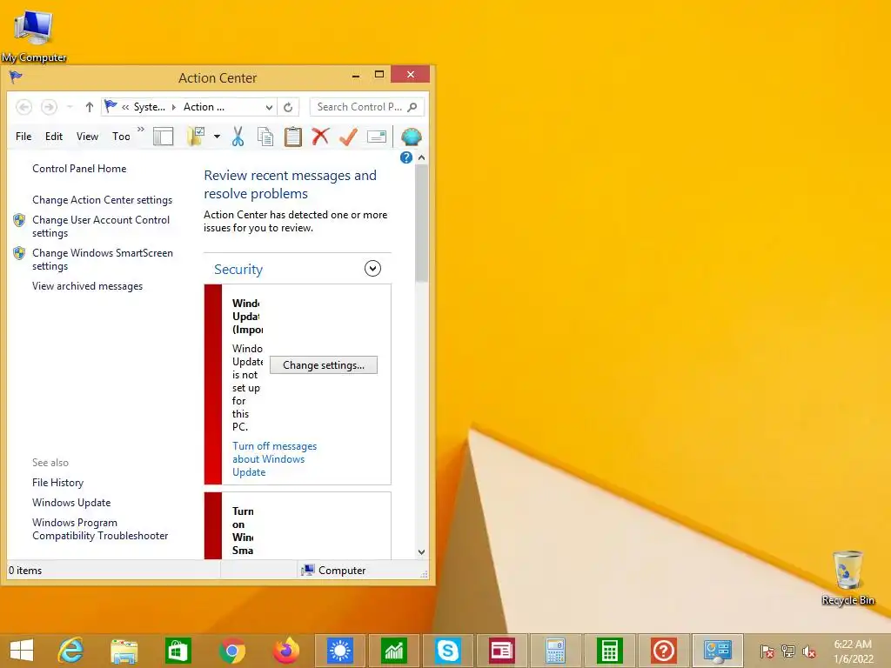The height and width of the screenshot is (668, 891).
Task: Go forward with the forward arrow
Action: (x=49, y=107)
